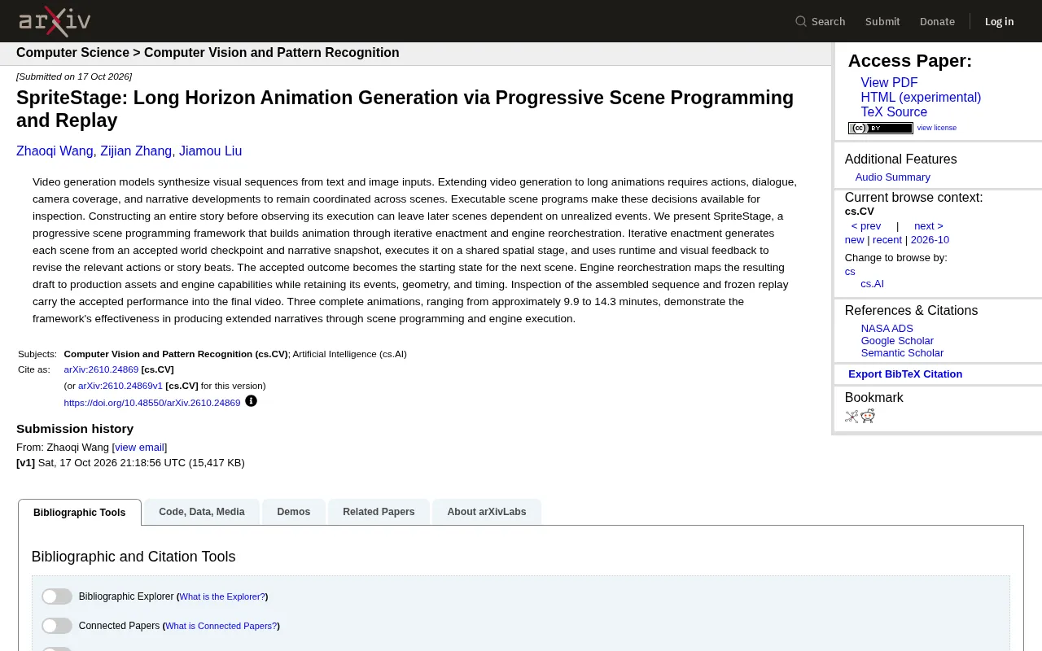Click the view license link
The width and height of the screenshot is (1042, 651).
(937, 128)
